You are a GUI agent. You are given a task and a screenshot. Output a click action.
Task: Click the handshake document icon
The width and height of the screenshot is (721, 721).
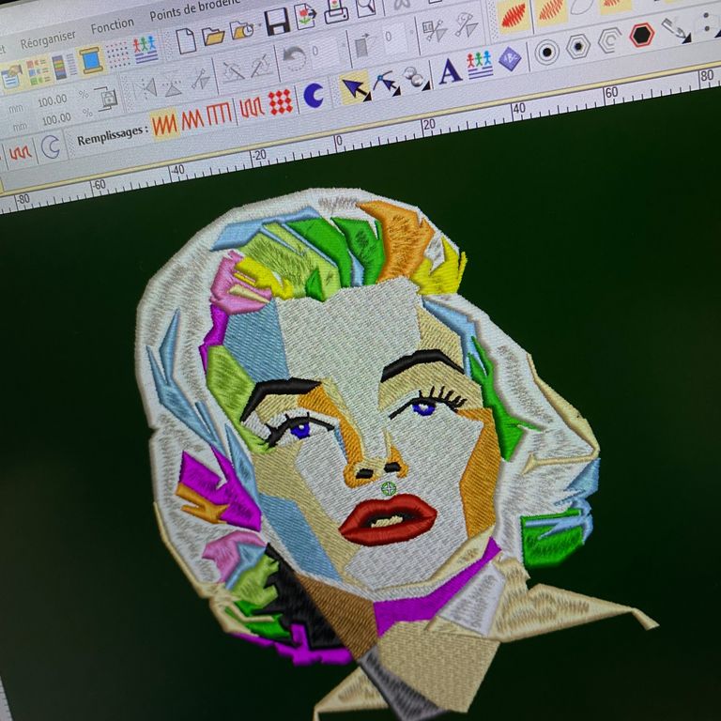click(x=12, y=76)
